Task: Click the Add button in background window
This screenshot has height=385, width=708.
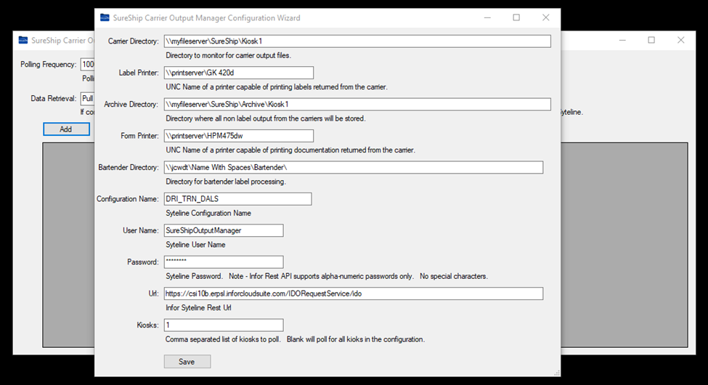Action: 66,129
